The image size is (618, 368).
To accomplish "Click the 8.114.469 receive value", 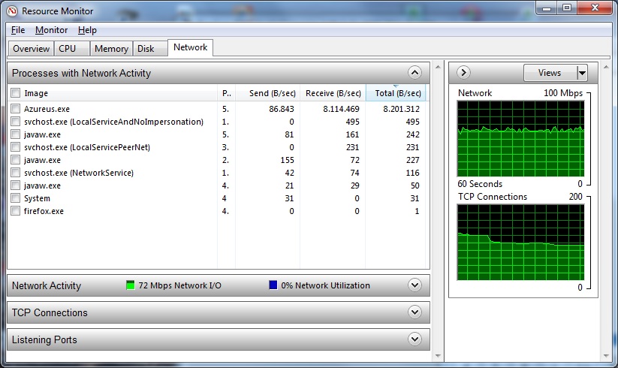I will [341, 109].
